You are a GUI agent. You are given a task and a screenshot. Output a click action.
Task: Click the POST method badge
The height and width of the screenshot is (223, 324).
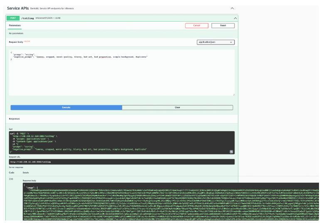click(13, 18)
